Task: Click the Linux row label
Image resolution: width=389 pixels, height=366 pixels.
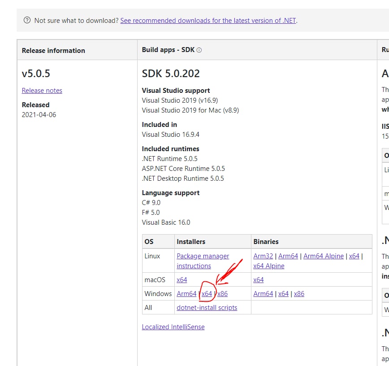Action: point(152,256)
